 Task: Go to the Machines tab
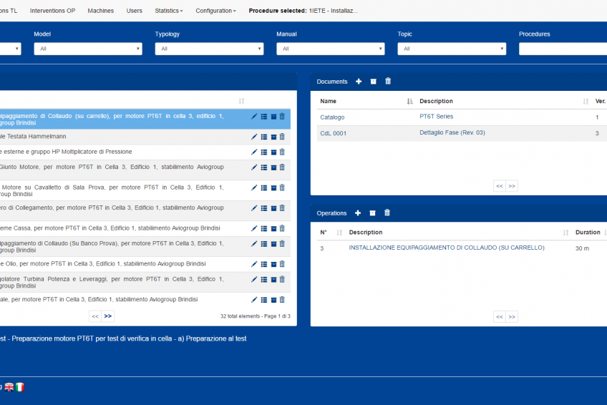click(x=100, y=11)
